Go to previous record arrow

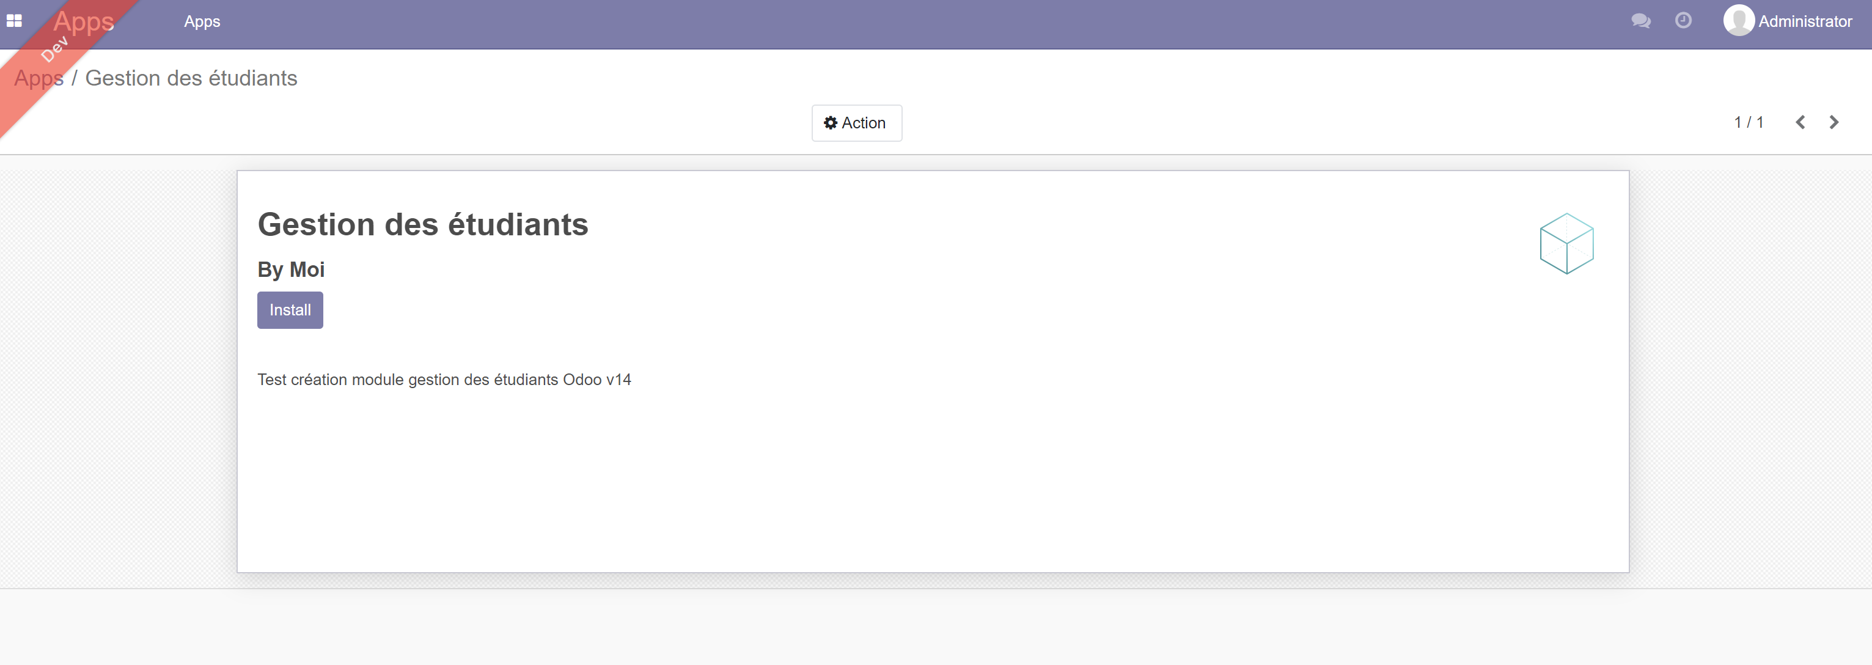(1800, 122)
